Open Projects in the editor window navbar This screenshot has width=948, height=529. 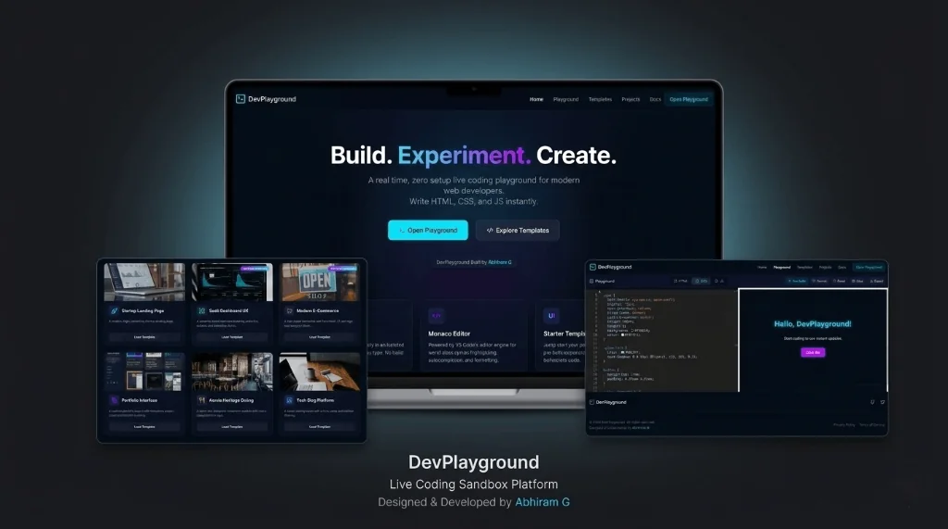tap(825, 267)
